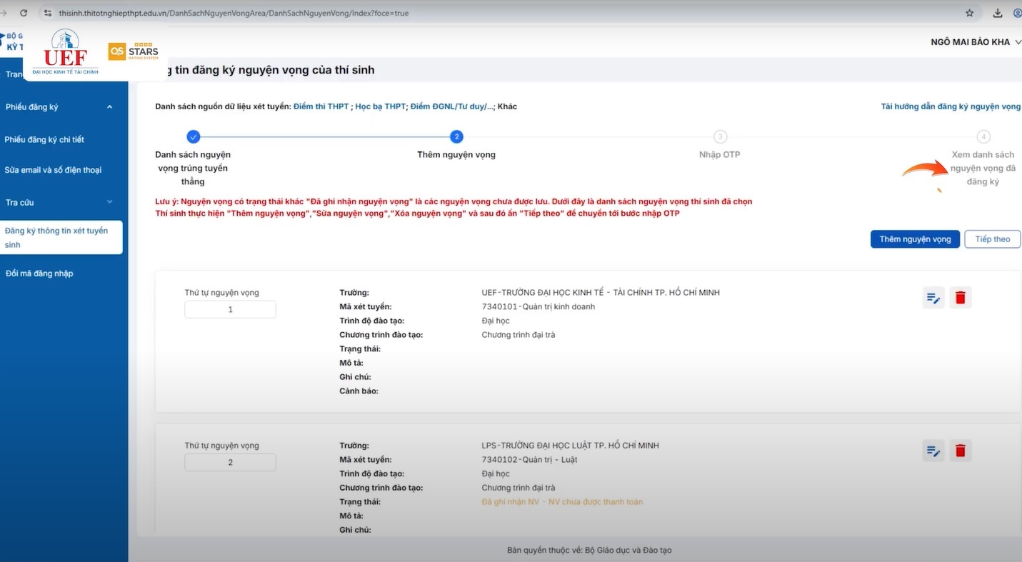Delete the UEF wish with trash icon
This screenshot has height=562, width=1022.
pos(960,298)
